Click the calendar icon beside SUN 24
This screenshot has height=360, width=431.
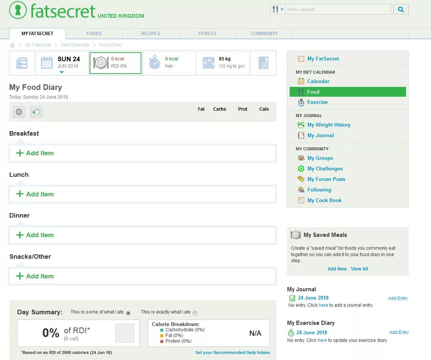(47, 63)
